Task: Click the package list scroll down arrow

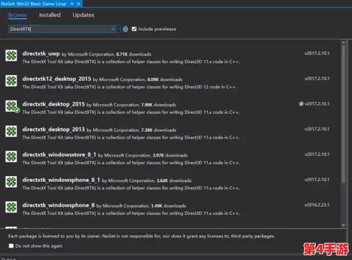Action: tap(343, 226)
